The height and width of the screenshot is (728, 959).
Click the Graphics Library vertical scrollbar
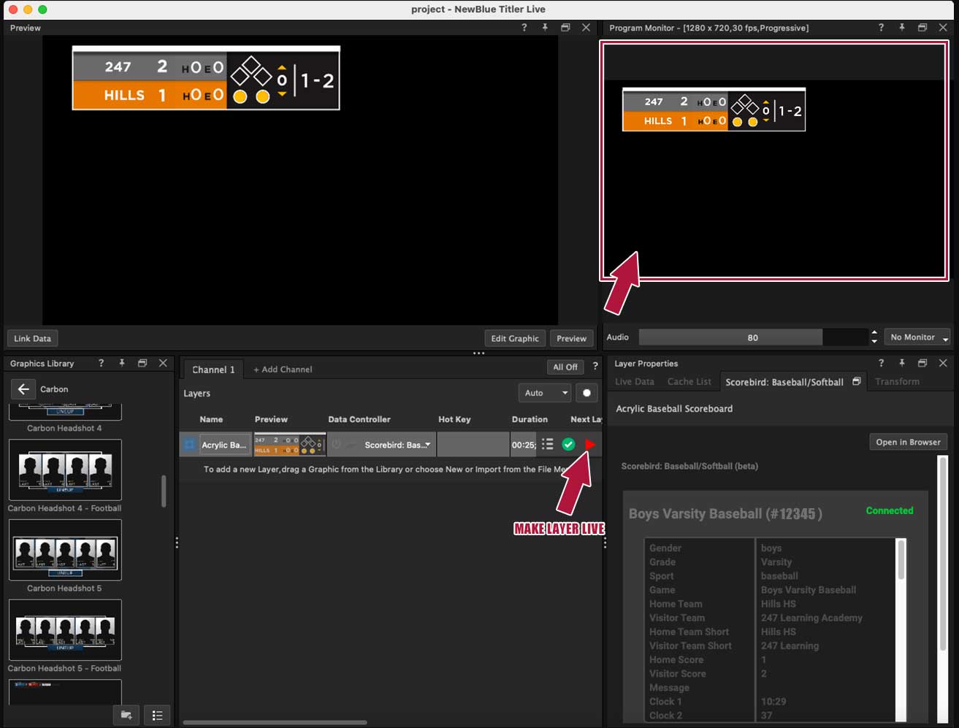[164, 491]
